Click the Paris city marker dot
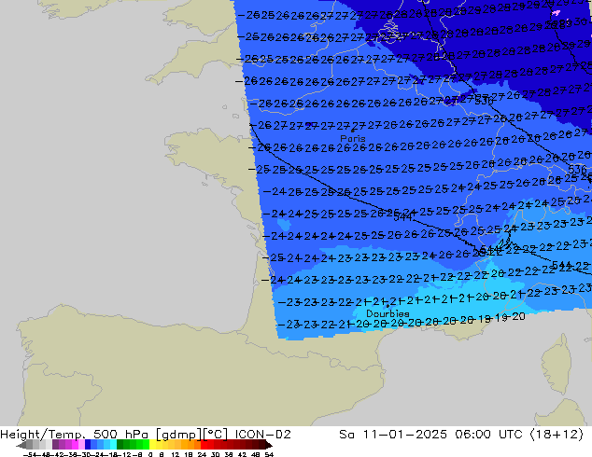The width and height of the screenshot is (592, 457). pos(353,131)
